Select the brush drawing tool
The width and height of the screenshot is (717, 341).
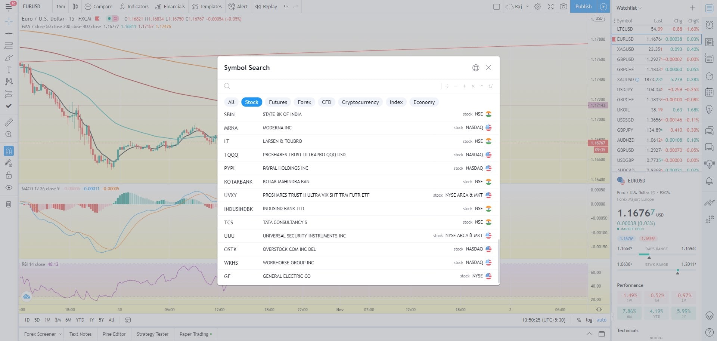pyautogui.click(x=9, y=58)
